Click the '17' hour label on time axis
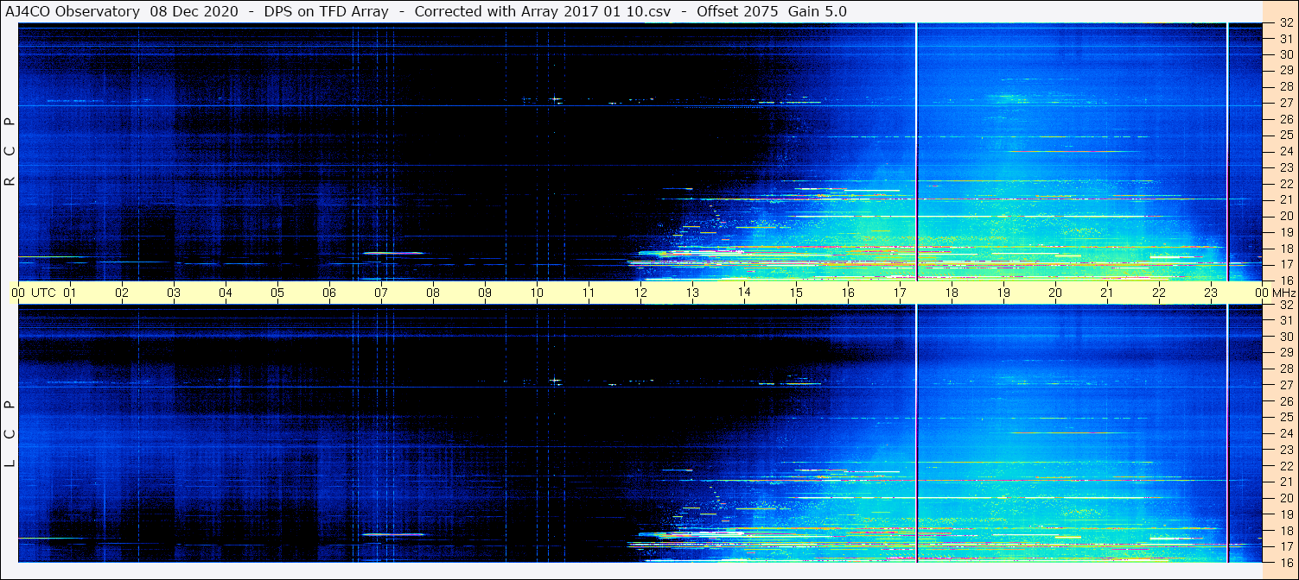Screen dimensions: 1299x580 pyautogui.click(x=900, y=293)
